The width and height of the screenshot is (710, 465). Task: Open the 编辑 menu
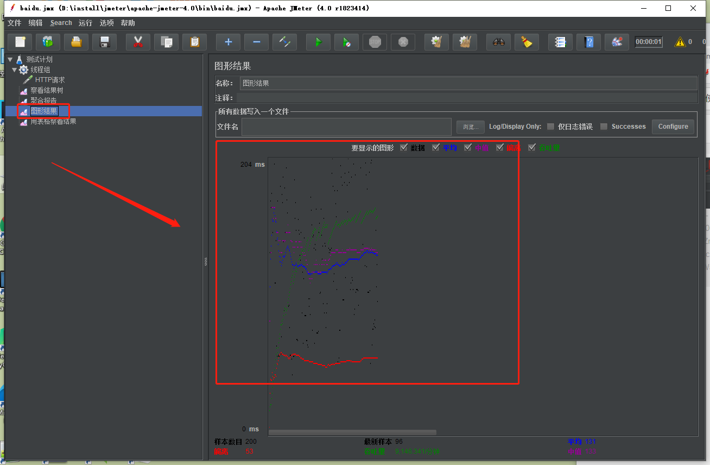click(x=35, y=23)
